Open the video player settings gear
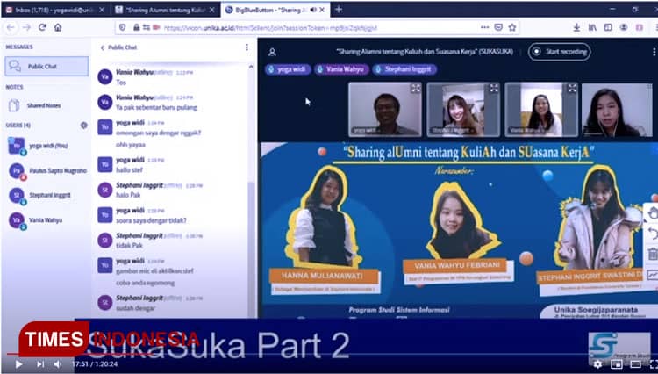The image size is (658, 374). [x=597, y=364]
